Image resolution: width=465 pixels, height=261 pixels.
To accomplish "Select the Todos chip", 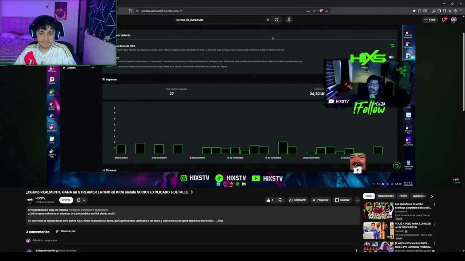I will [369, 196].
